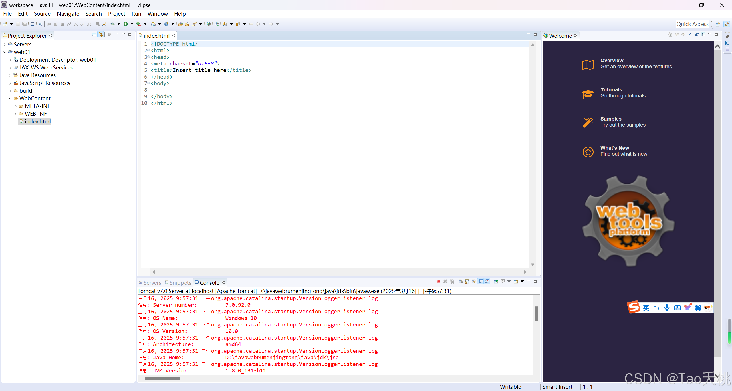This screenshot has height=391, width=732.
Task: Click the Overview link on Welcome page
Action: [612, 61]
